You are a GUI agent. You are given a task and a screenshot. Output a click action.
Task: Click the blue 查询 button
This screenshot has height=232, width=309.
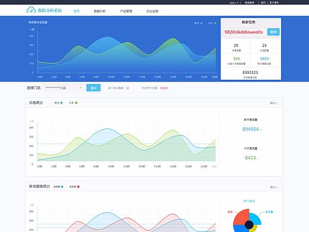tap(93, 87)
